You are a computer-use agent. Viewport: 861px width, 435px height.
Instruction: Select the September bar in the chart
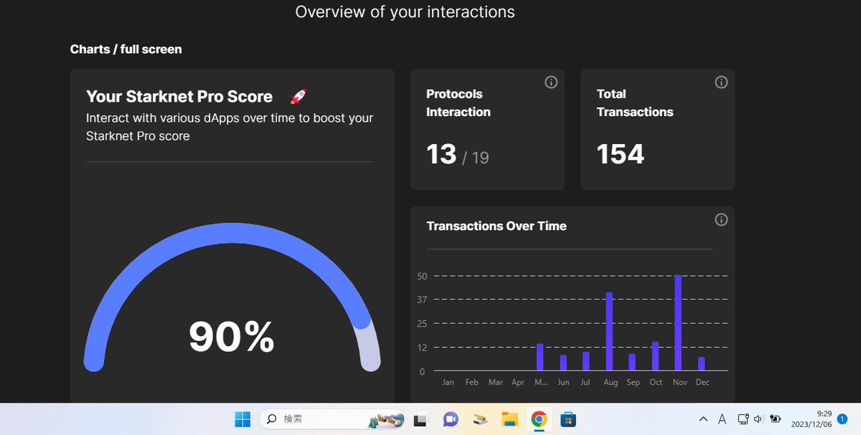[632, 362]
